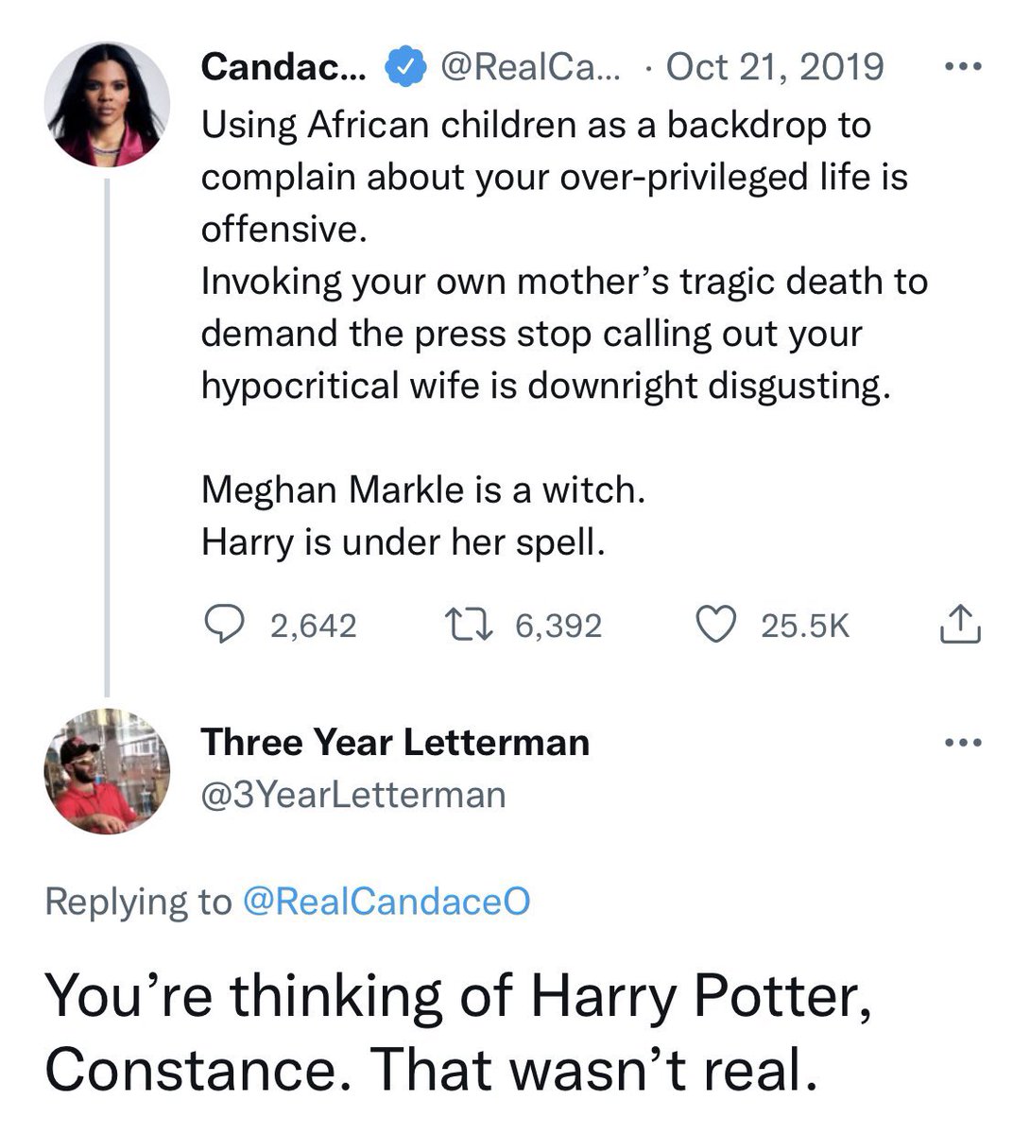Click the truncated @RealCa... handle
1030x1134 pixels.
(527, 67)
